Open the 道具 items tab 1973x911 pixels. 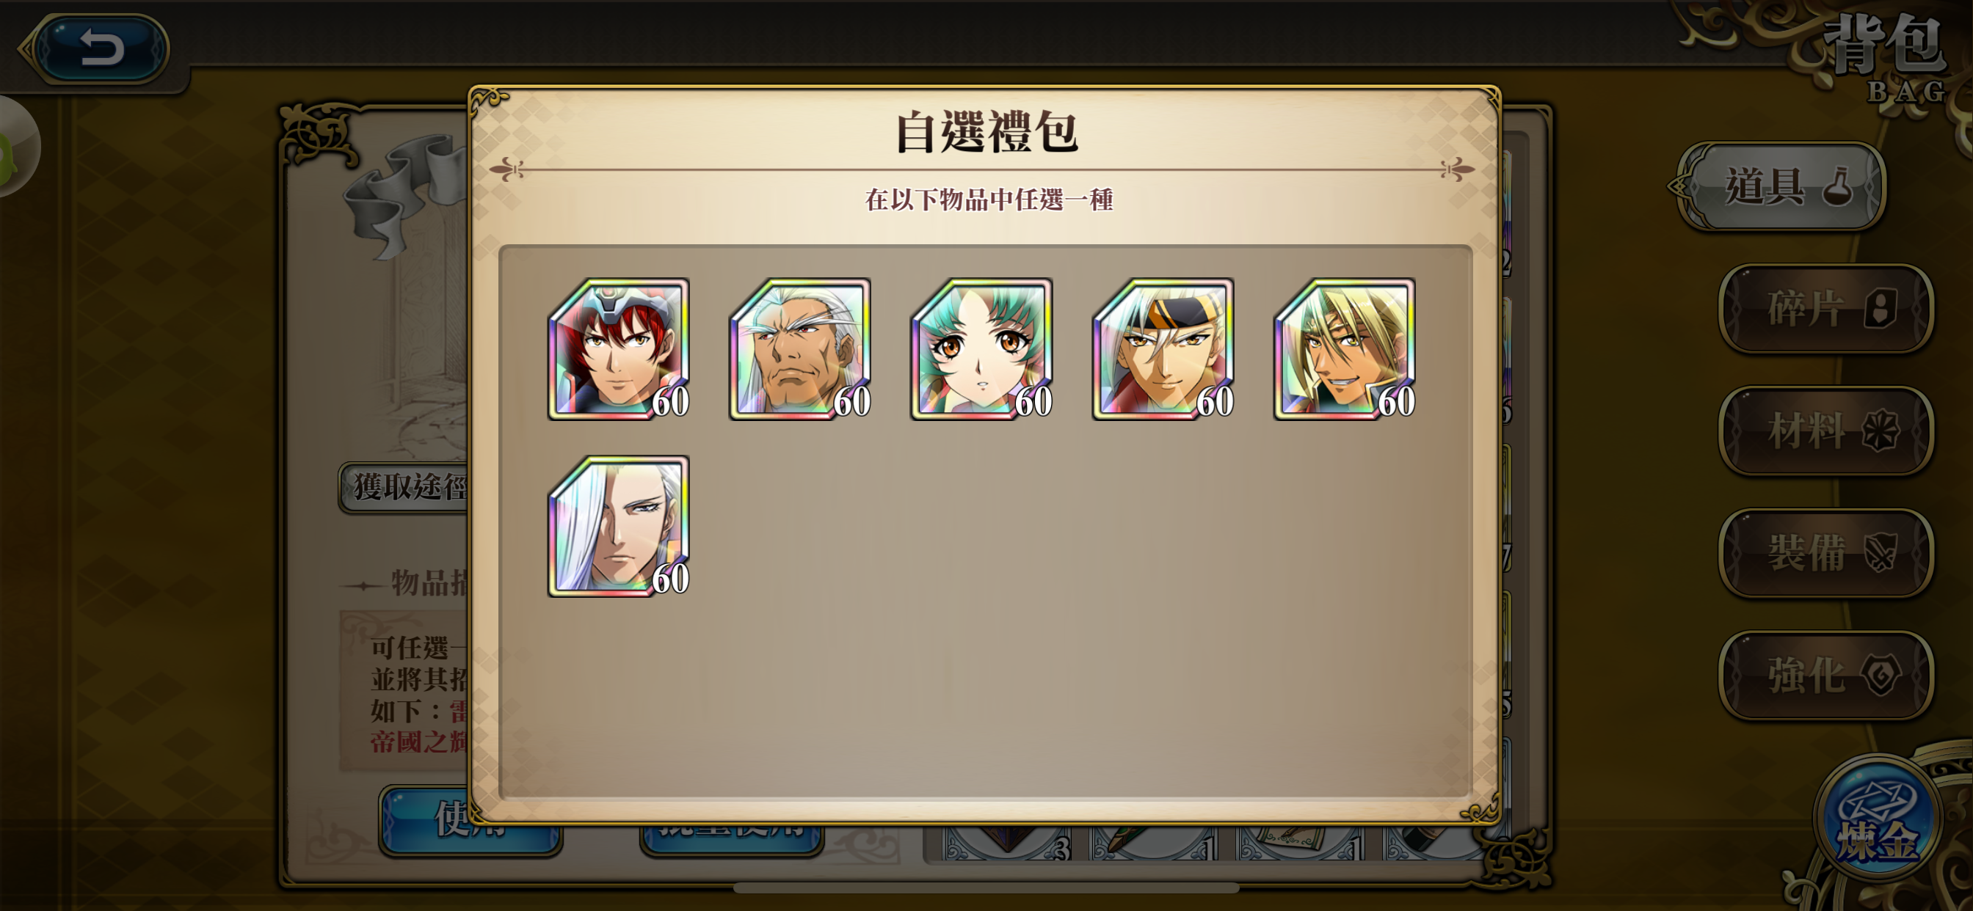1781,186
